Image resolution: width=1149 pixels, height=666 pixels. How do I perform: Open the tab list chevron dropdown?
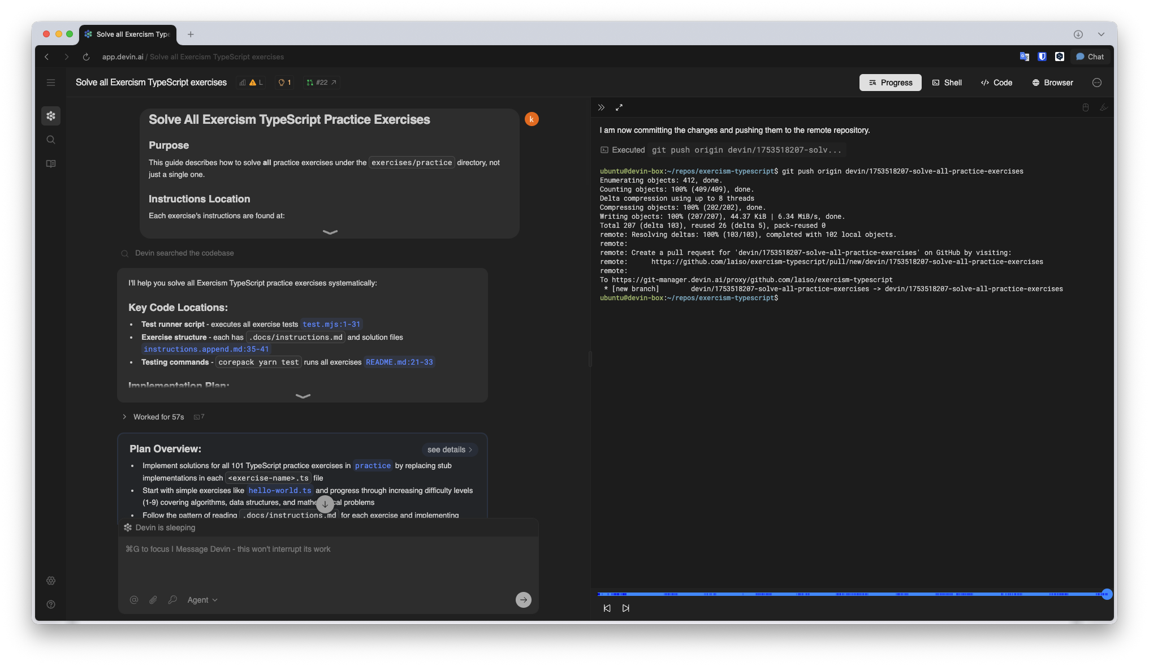tap(1101, 34)
